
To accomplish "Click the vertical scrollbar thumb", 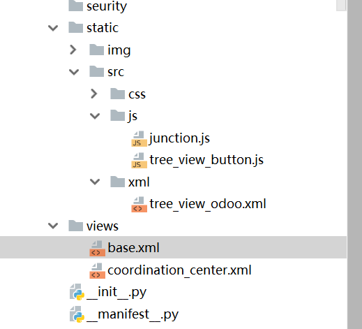I will (341, 5).
